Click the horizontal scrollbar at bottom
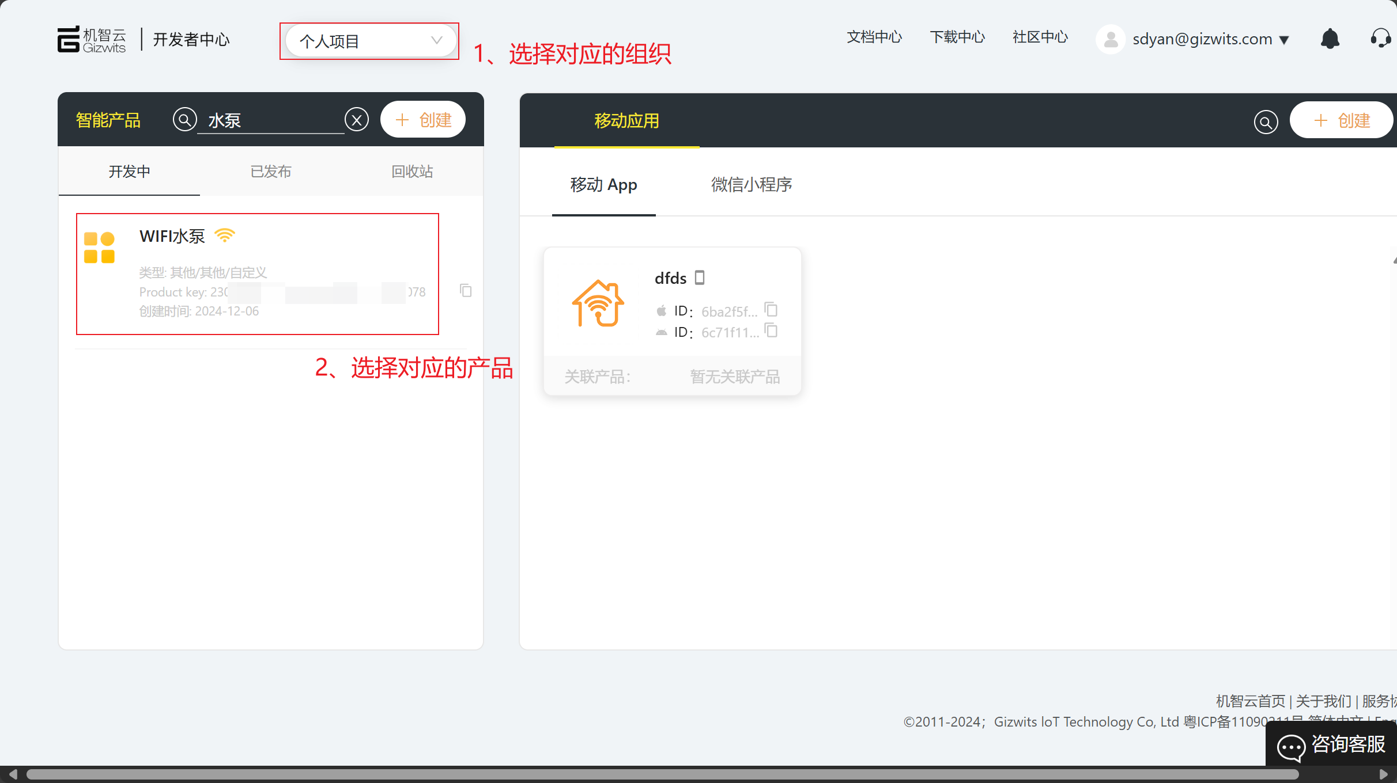 click(663, 774)
